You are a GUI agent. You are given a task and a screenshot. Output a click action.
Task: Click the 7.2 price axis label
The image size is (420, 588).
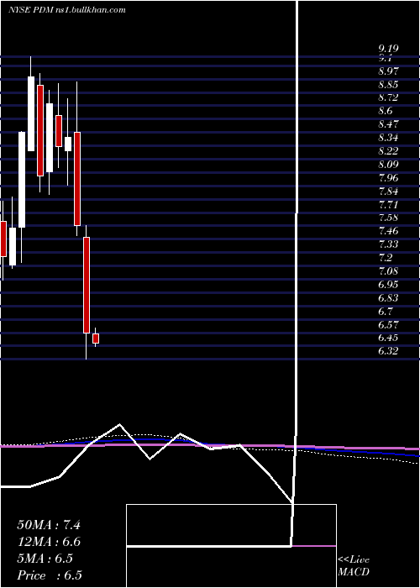[386, 258]
